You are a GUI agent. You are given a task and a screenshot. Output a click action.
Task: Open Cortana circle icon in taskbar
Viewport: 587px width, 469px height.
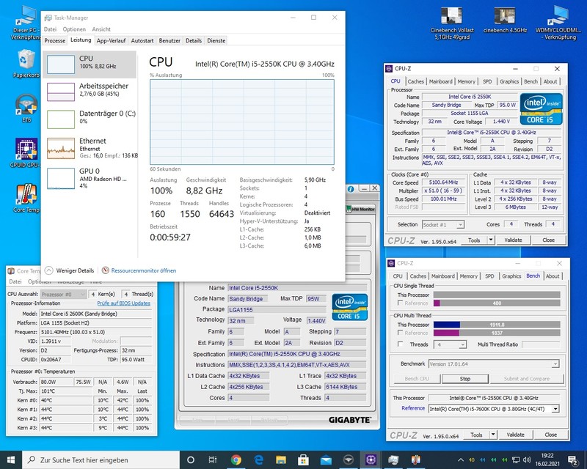pyautogui.click(x=191, y=459)
